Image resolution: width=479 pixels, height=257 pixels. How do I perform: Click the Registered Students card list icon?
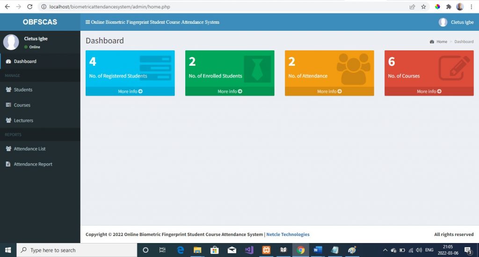pyautogui.click(x=155, y=68)
